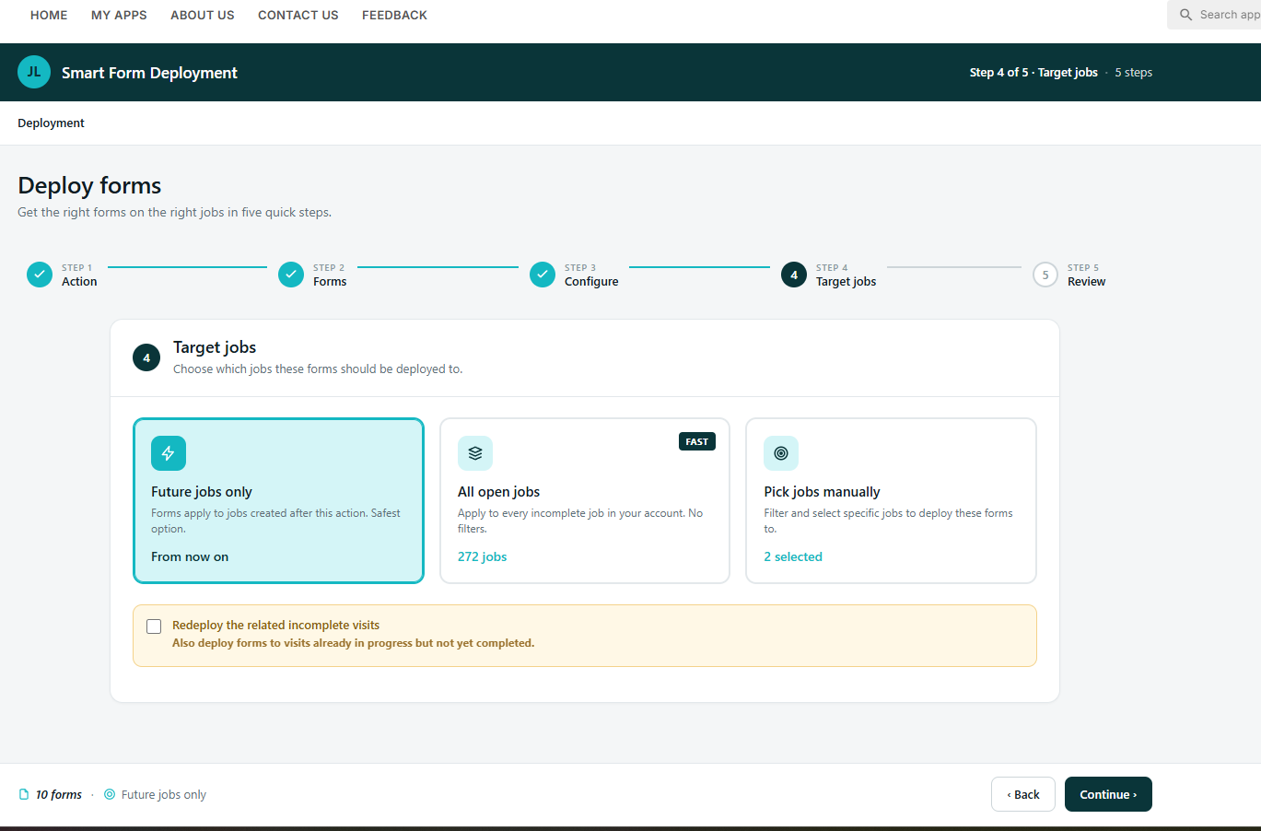This screenshot has width=1261, height=831.
Task: Go to CONTACT US page
Action: (298, 15)
